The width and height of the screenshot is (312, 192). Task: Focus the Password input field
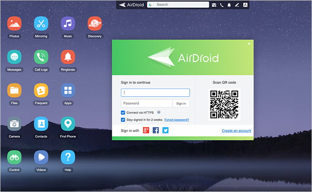147,103
